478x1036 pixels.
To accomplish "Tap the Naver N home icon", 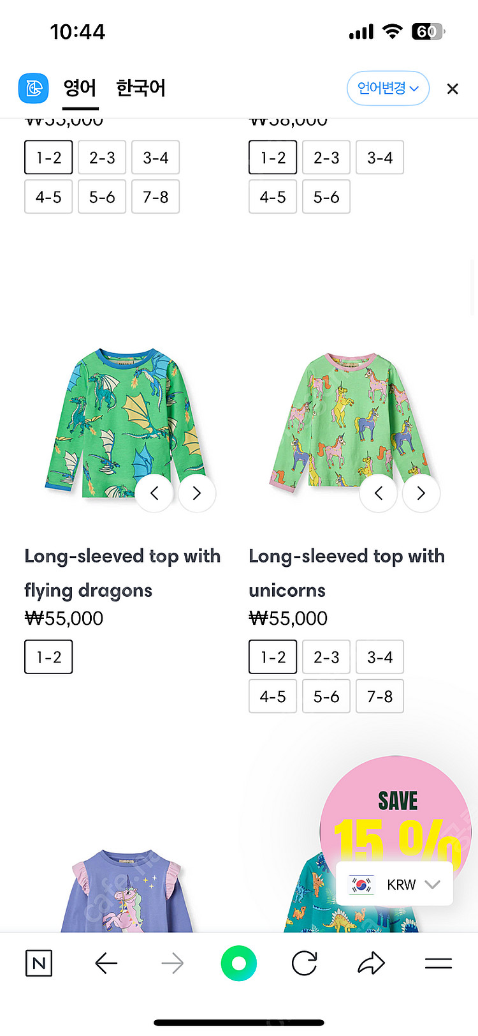I will pos(38,963).
